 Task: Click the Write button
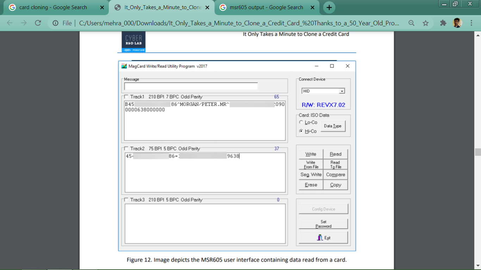pyautogui.click(x=311, y=154)
